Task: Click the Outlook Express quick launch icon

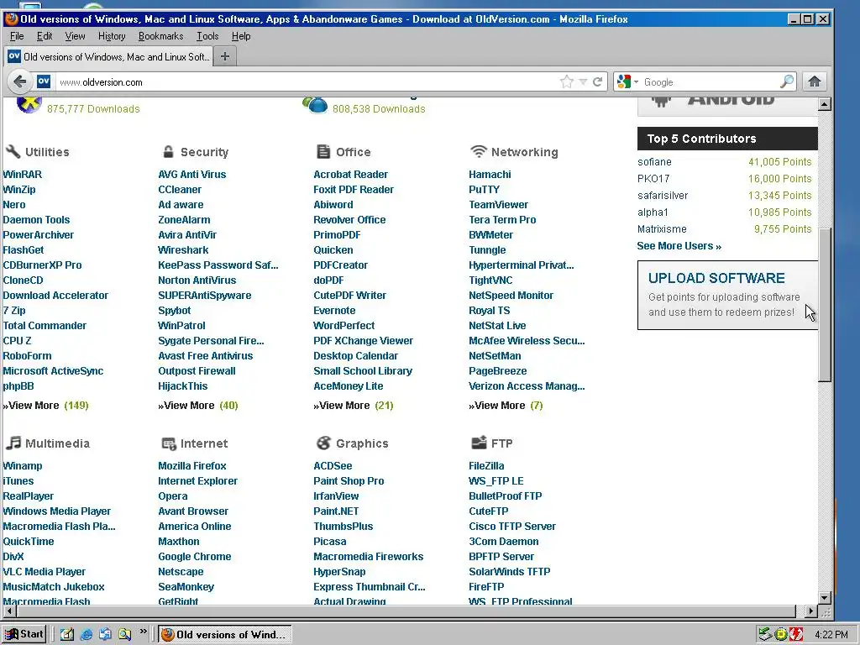Action: [105, 635]
